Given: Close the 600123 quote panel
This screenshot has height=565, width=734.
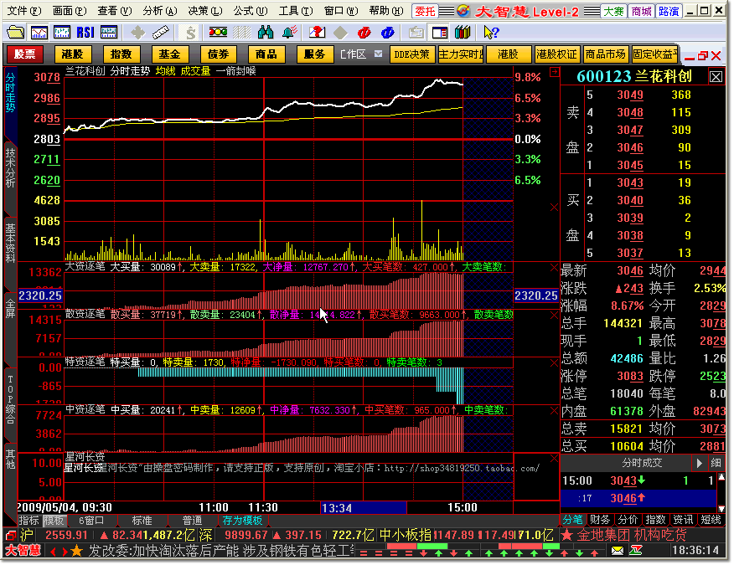Looking at the screenshot, I should click(x=716, y=77).
